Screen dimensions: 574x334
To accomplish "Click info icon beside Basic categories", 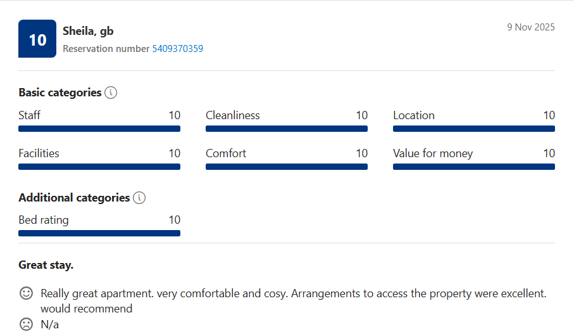I will [111, 93].
